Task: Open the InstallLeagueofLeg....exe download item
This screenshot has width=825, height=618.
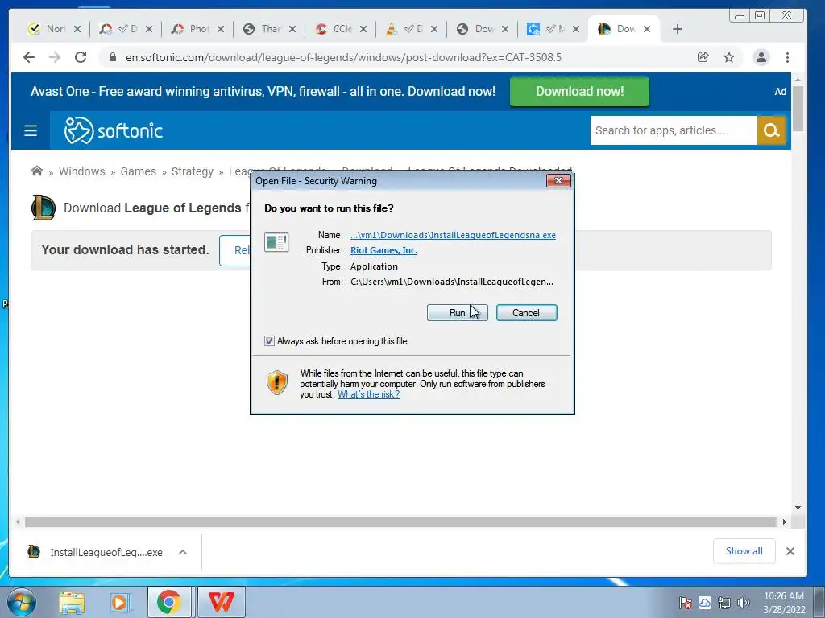Action: point(95,552)
